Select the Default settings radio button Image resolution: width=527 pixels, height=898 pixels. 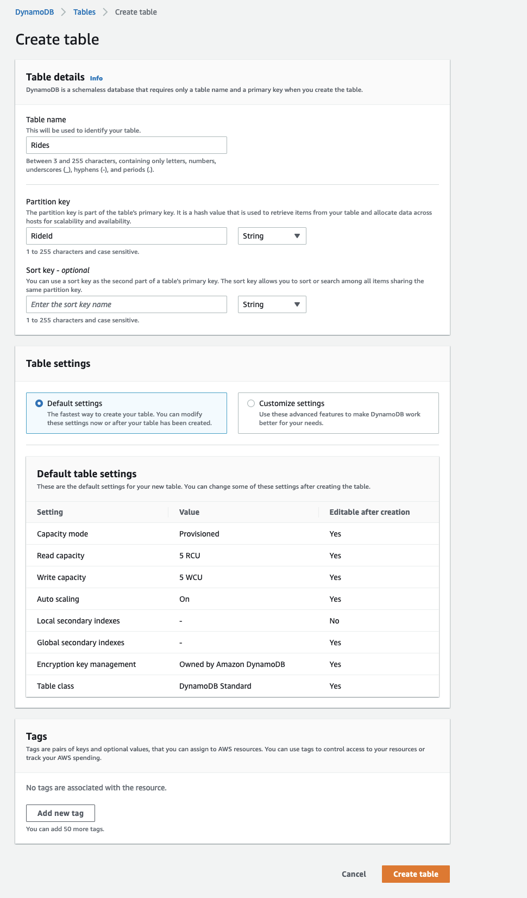[x=39, y=403]
